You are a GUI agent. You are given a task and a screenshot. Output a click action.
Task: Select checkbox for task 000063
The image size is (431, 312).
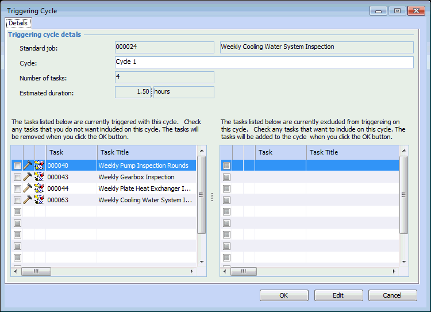[17, 200]
